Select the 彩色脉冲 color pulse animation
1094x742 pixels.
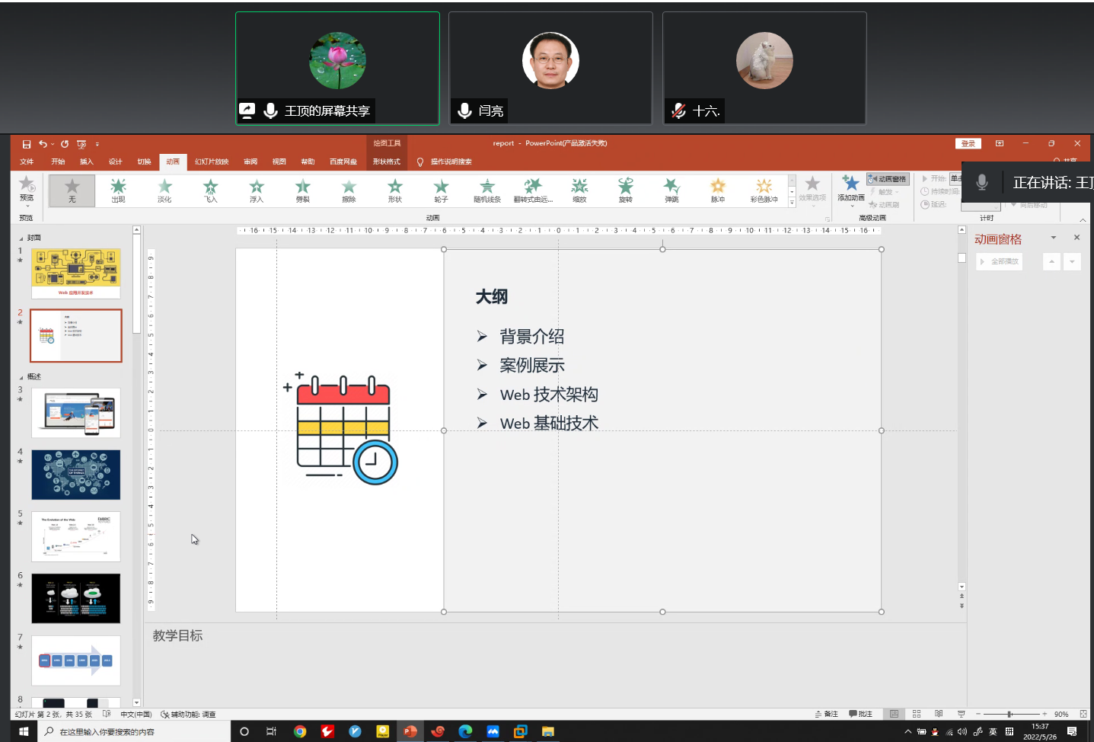point(764,190)
